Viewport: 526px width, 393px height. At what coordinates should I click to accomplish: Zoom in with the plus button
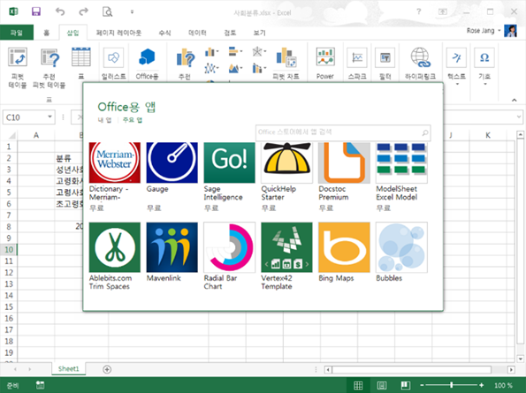pos(482,385)
